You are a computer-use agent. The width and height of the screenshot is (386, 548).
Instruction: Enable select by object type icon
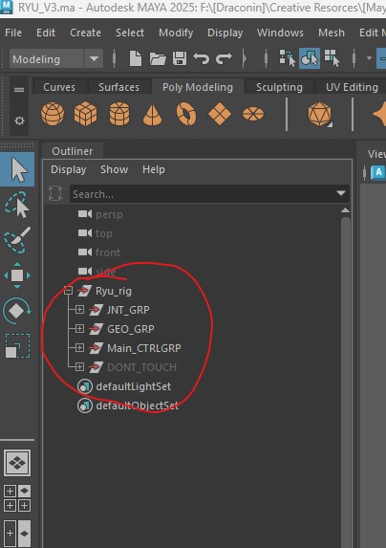(x=310, y=58)
